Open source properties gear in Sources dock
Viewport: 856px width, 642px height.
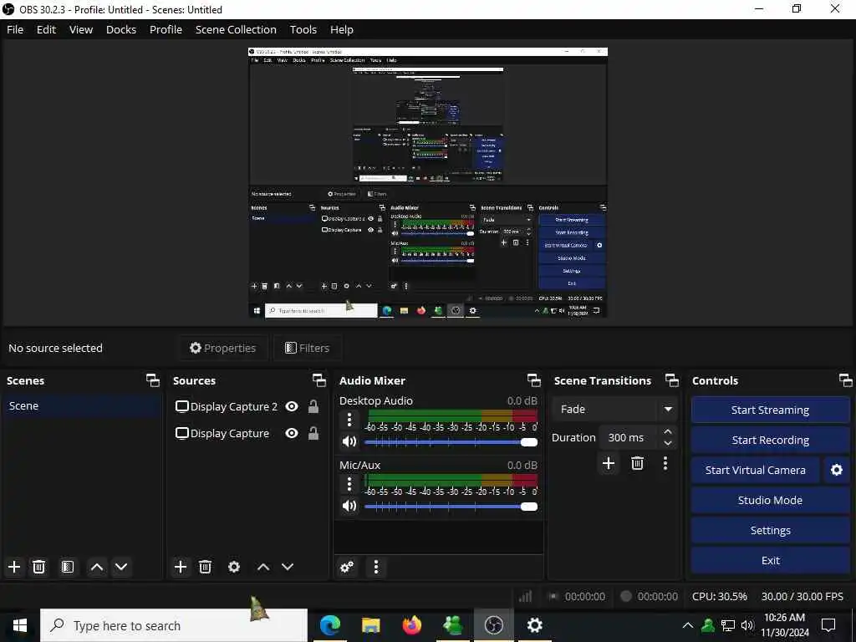point(234,567)
